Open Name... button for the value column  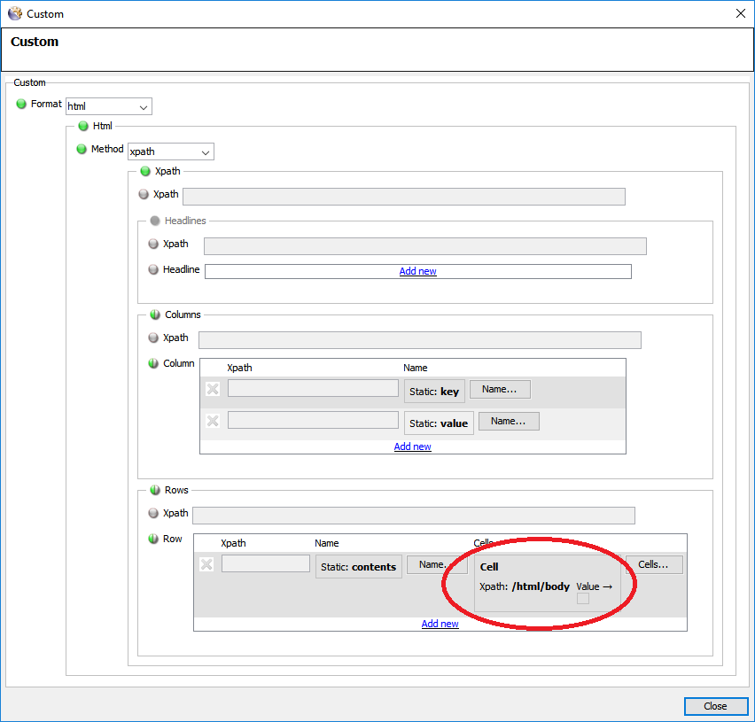(x=509, y=421)
